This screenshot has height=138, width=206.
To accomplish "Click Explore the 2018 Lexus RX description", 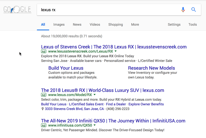I will coord(88,56).
